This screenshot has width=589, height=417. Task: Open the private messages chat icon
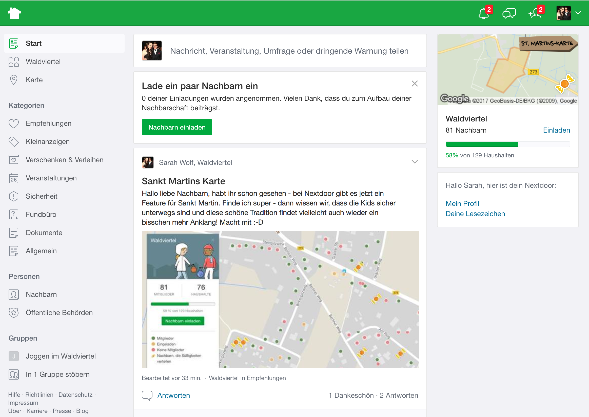pyautogui.click(x=509, y=13)
